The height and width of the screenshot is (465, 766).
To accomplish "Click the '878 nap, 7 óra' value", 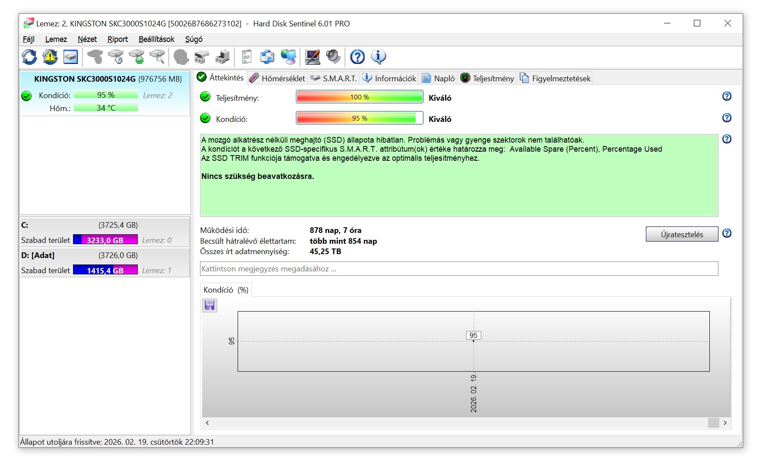I will coord(335,230).
